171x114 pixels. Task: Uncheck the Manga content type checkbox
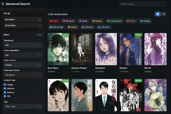tap(5, 85)
